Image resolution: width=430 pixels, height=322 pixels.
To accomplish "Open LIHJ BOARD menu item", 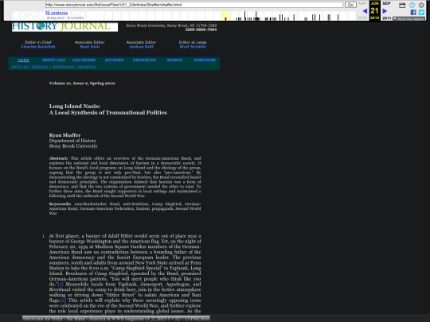I will [84, 60].
